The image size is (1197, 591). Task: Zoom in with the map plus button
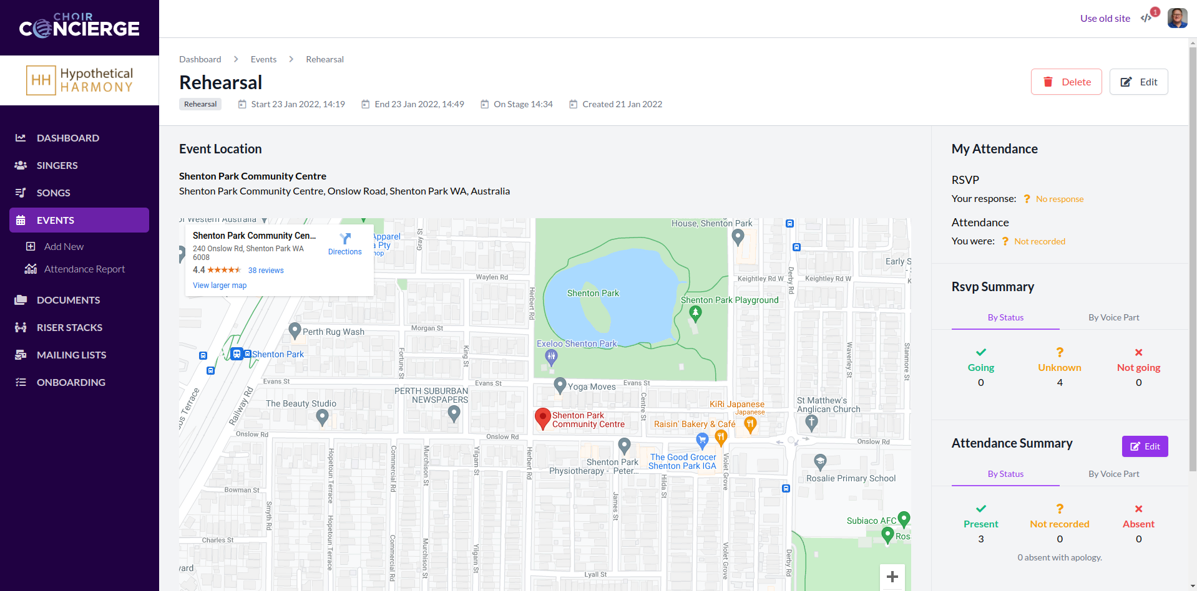(892, 577)
